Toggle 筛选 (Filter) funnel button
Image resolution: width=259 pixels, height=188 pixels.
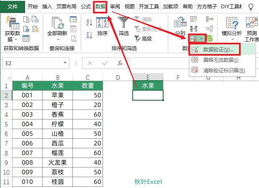(124, 26)
